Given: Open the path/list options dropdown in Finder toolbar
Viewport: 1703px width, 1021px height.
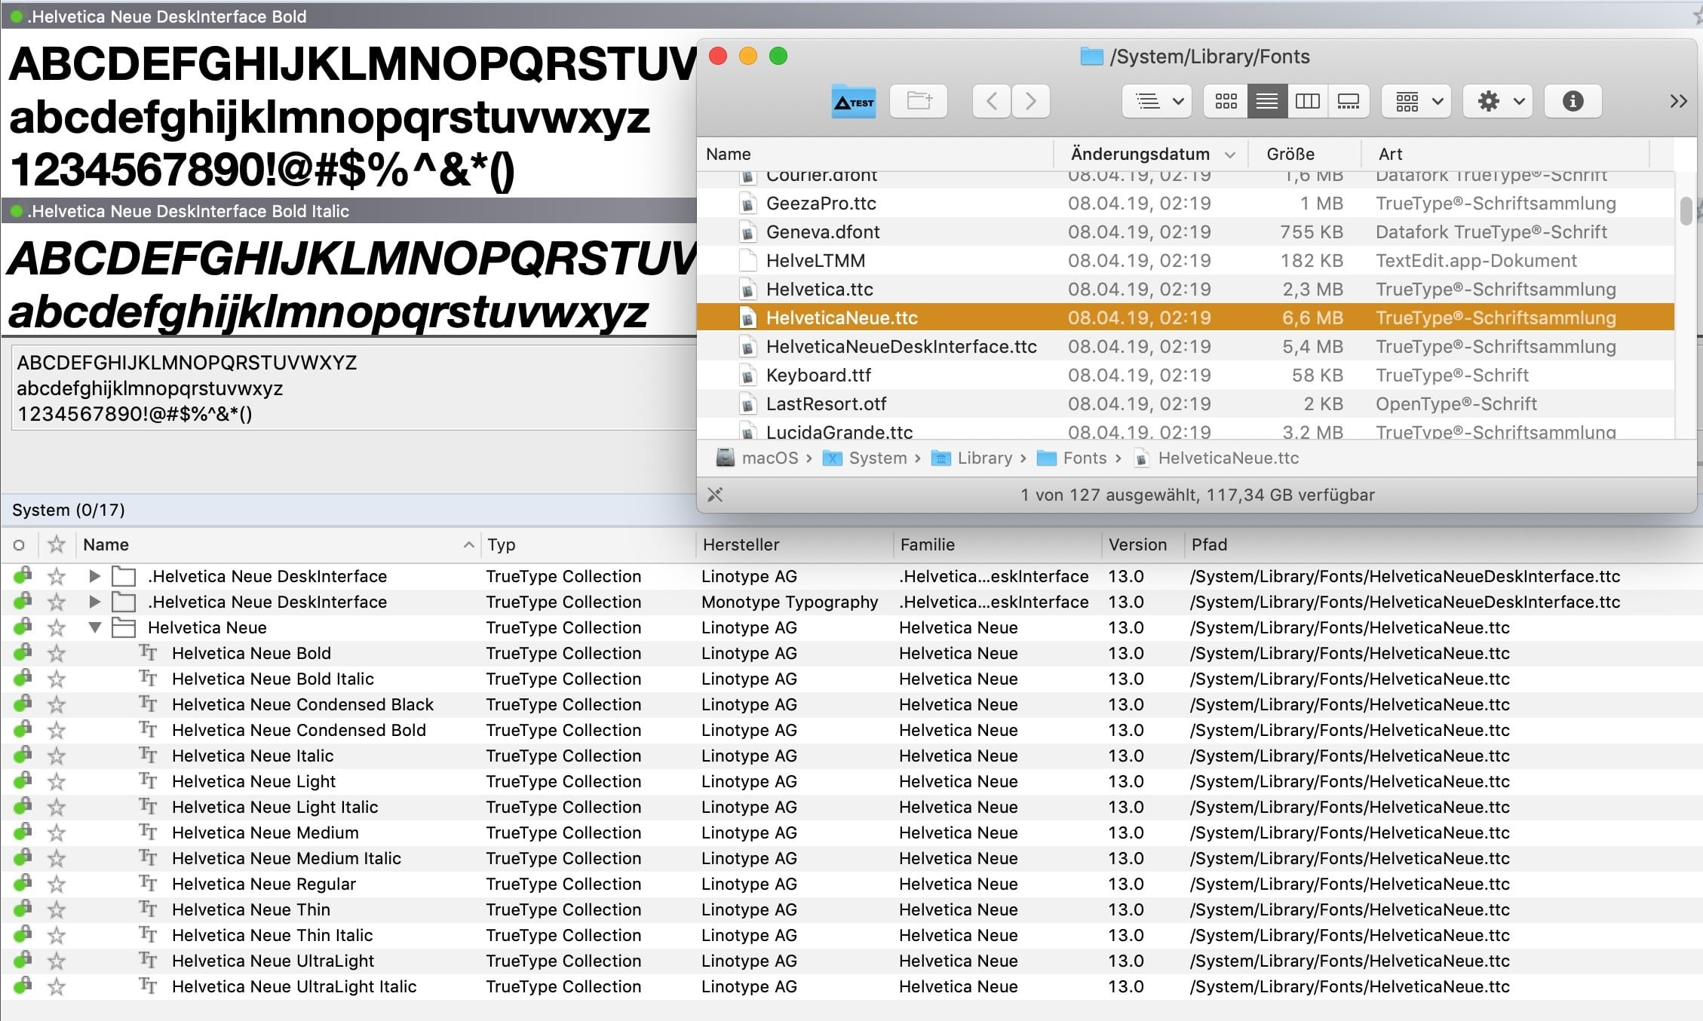Looking at the screenshot, I should (x=1157, y=101).
